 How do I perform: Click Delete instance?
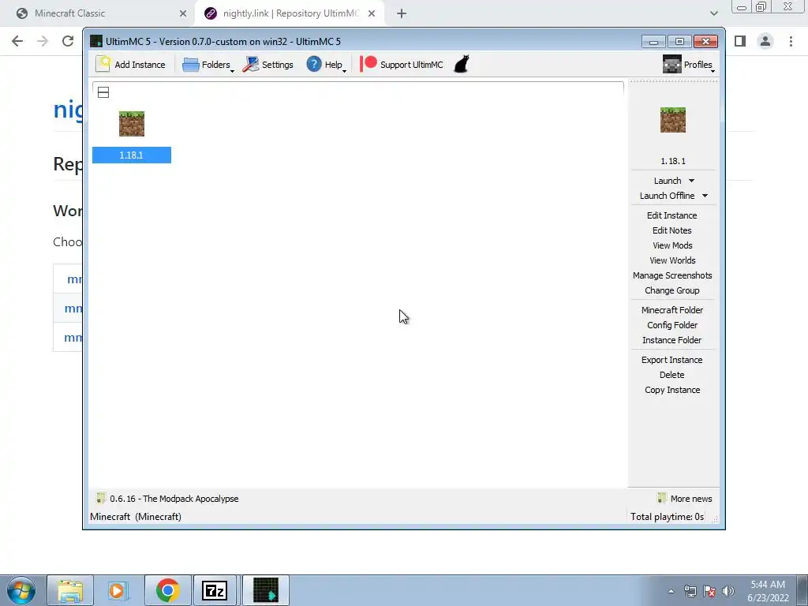click(672, 375)
